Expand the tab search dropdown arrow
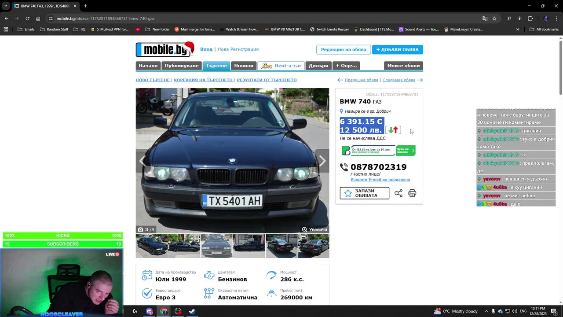 point(6,6)
